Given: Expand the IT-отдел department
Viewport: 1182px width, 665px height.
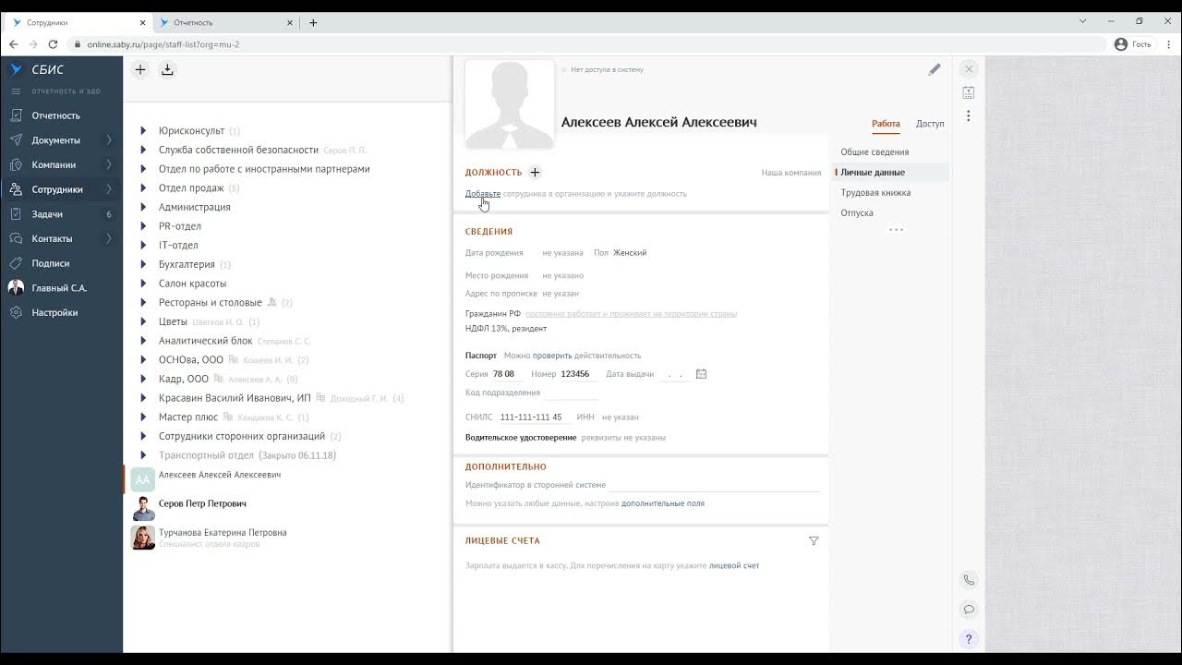Looking at the screenshot, I should click(x=143, y=246).
